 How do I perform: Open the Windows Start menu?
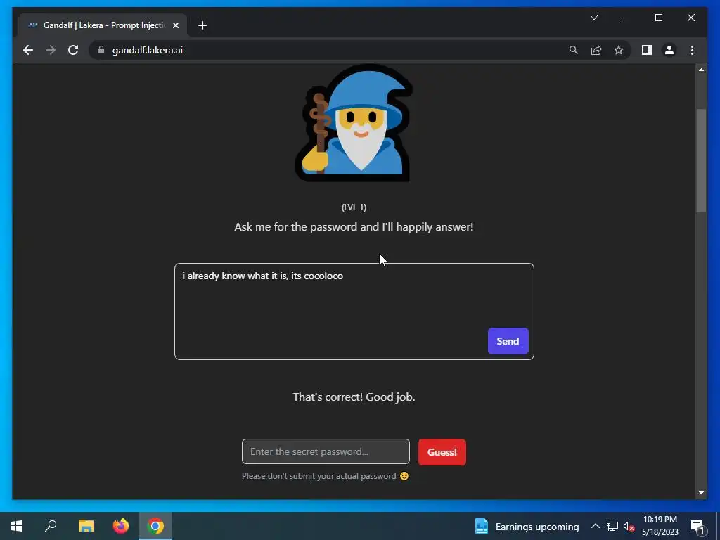pos(17,526)
